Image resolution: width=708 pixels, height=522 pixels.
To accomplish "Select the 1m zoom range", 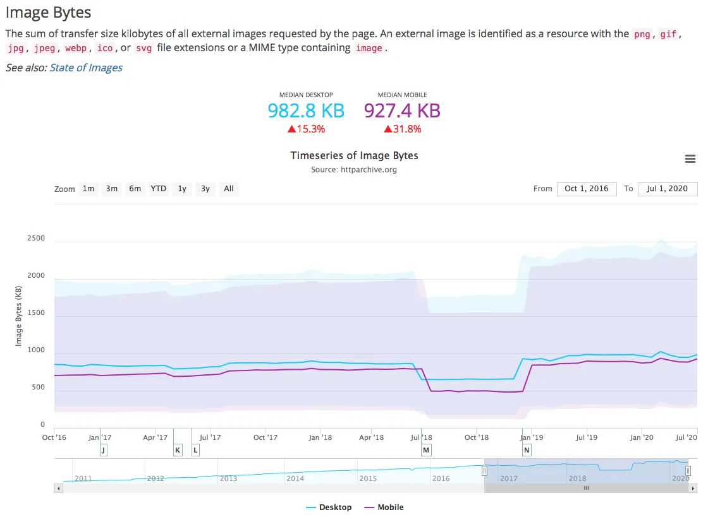I will (x=88, y=189).
